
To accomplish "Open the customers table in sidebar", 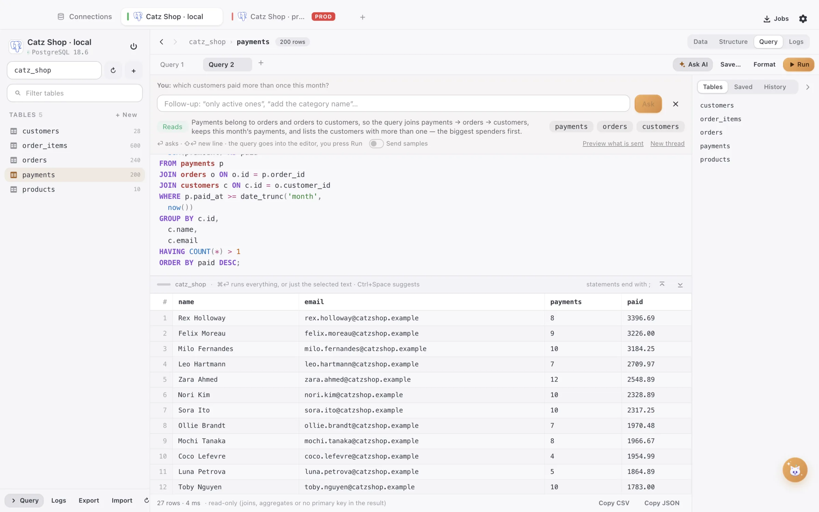I will (x=75, y=131).
